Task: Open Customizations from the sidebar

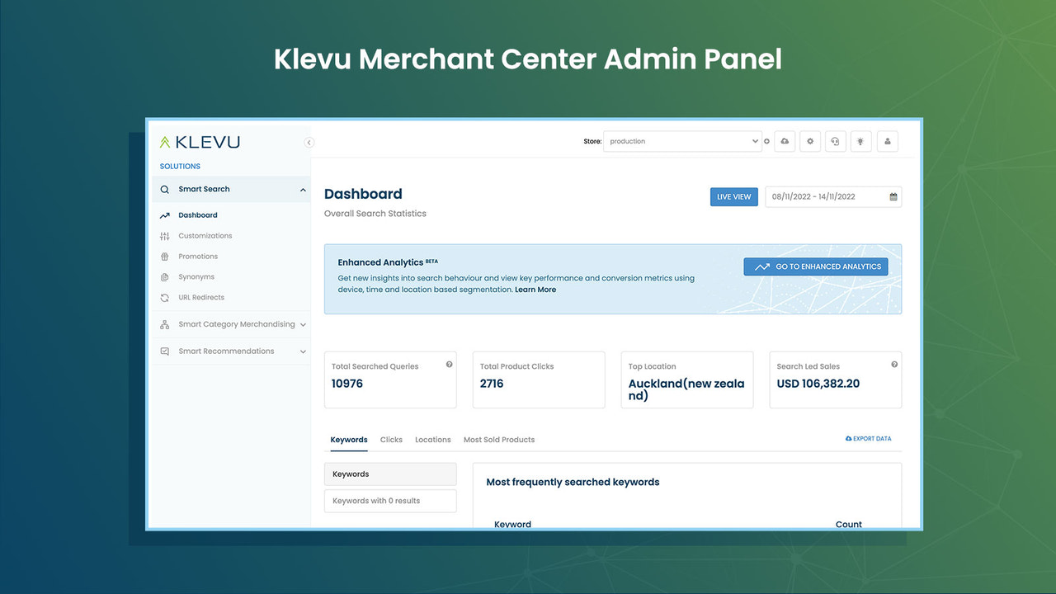Action: [x=205, y=235]
